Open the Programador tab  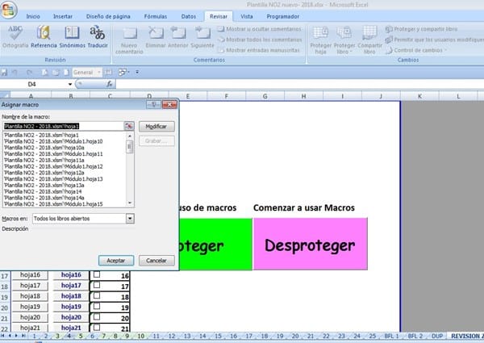pos(283,16)
